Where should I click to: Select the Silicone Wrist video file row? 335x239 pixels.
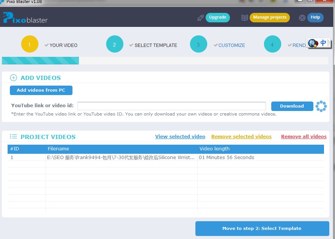coord(166,157)
